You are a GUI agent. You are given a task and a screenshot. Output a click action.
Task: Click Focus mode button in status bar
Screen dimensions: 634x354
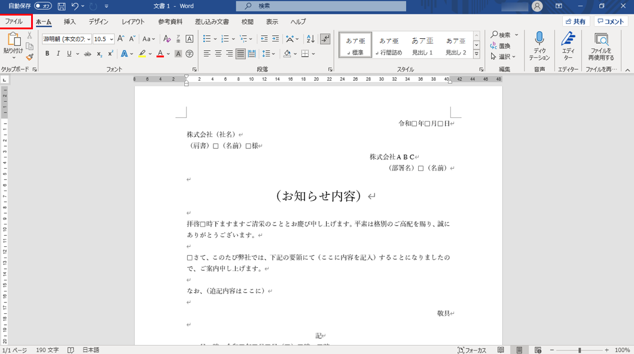tap(471, 350)
